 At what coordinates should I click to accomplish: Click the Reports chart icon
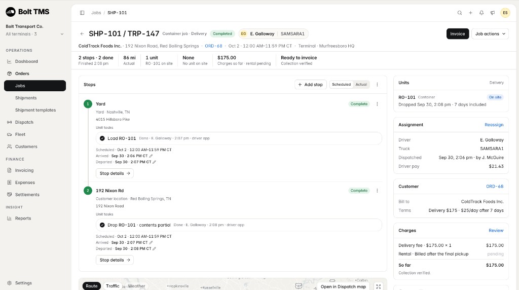9,219
